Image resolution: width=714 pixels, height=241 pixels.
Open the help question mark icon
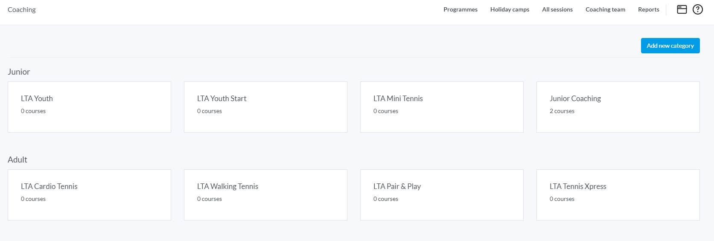pos(697,9)
